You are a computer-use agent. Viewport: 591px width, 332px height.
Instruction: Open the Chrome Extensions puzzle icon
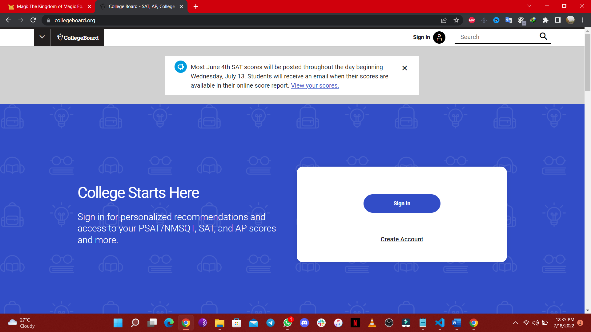(x=545, y=20)
